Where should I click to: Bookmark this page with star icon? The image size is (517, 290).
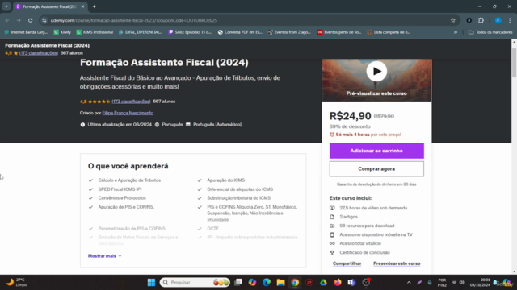[453, 20]
